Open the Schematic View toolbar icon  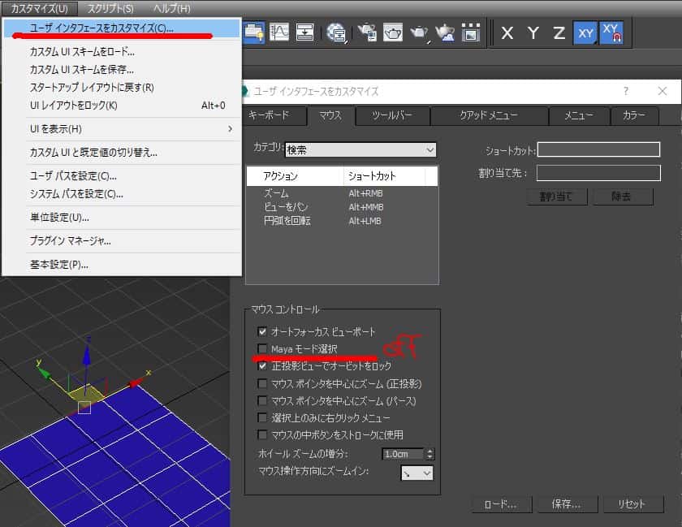305,32
